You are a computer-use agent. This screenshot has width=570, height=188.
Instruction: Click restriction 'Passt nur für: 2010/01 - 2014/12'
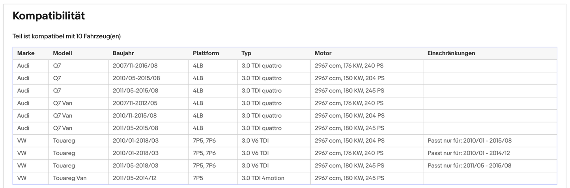pos(469,153)
